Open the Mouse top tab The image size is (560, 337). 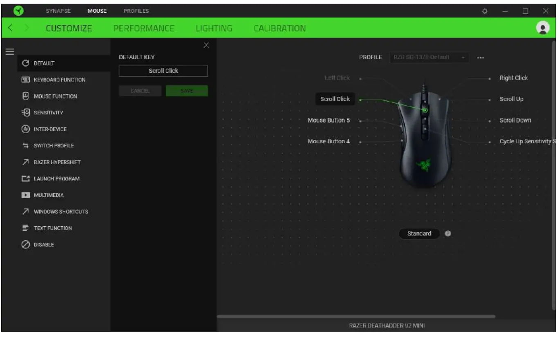coord(97,11)
